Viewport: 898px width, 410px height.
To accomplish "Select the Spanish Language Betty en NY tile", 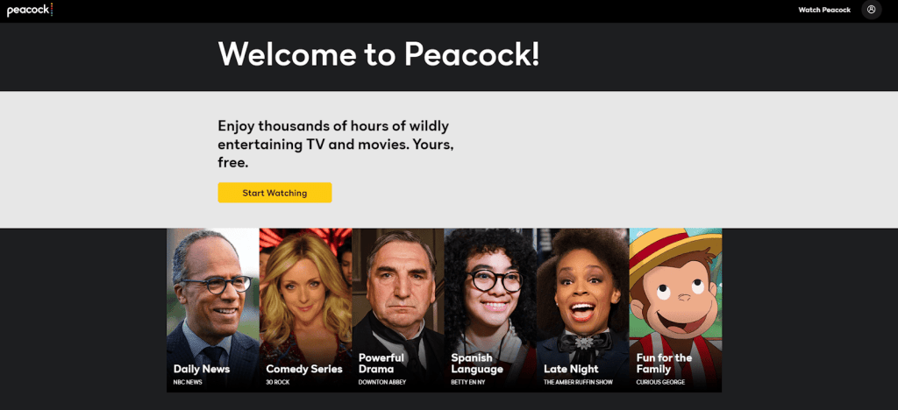I will (490, 310).
